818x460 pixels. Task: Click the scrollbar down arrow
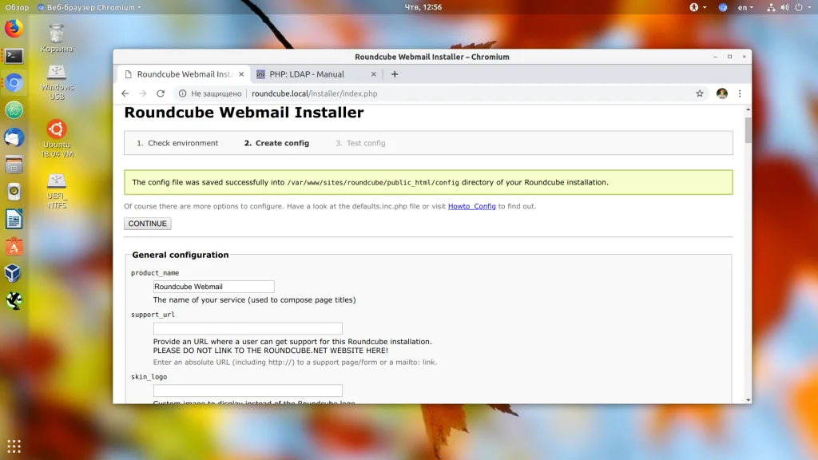748,399
